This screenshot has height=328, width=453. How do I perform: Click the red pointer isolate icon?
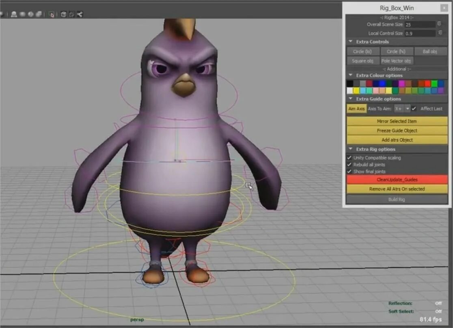[x=52, y=15]
